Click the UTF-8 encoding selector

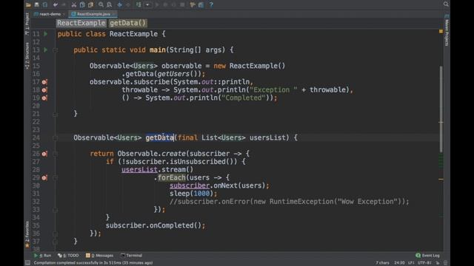[424, 263]
